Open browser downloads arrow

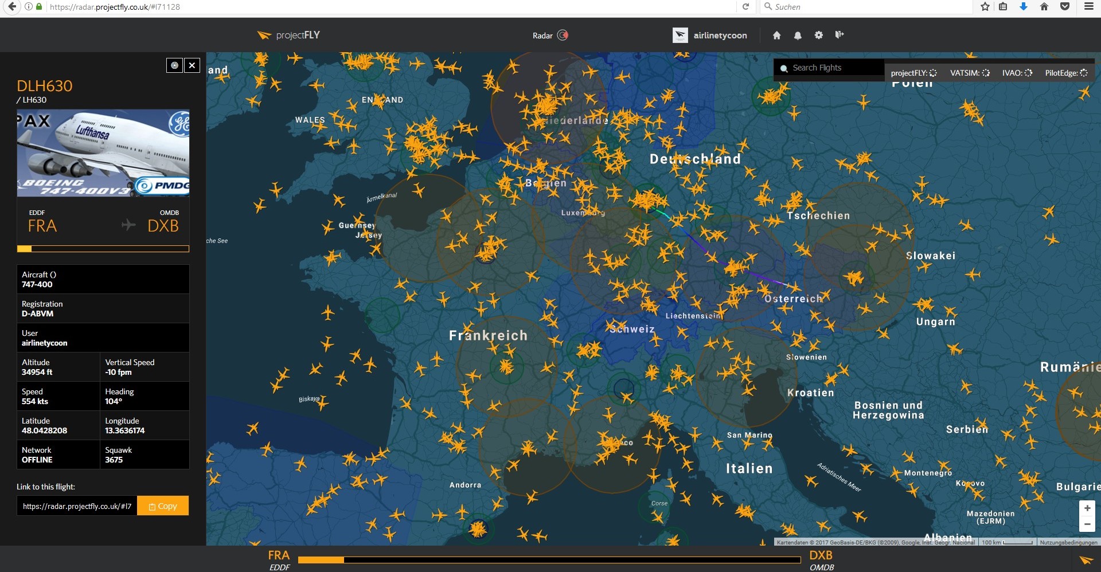pos(1024,7)
